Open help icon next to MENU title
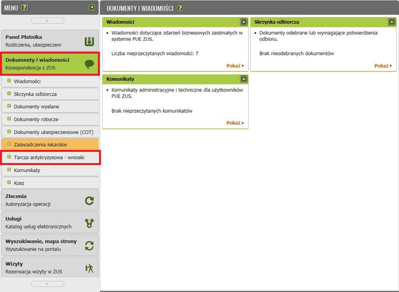Image resolution: width=399 pixels, height=292 pixels. click(x=24, y=7)
